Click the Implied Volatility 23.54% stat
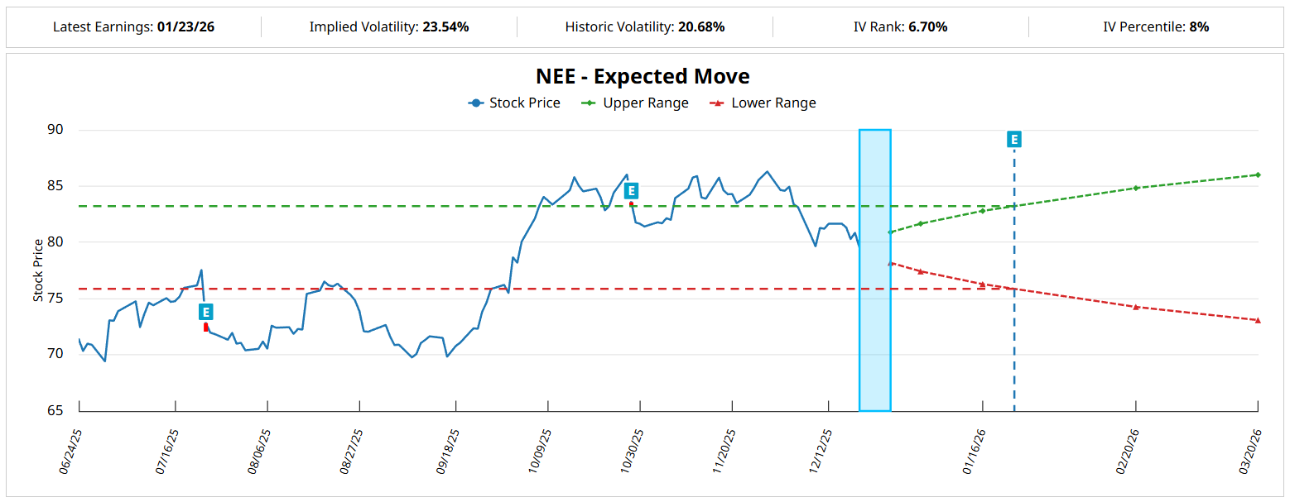 (x=389, y=27)
